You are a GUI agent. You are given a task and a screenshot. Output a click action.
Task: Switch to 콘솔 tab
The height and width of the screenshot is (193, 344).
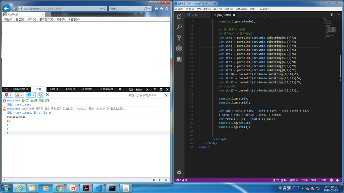[39, 89]
